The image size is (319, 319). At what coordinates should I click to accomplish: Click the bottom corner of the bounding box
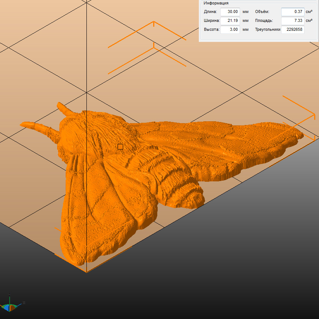pyautogui.click(x=86, y=272)
